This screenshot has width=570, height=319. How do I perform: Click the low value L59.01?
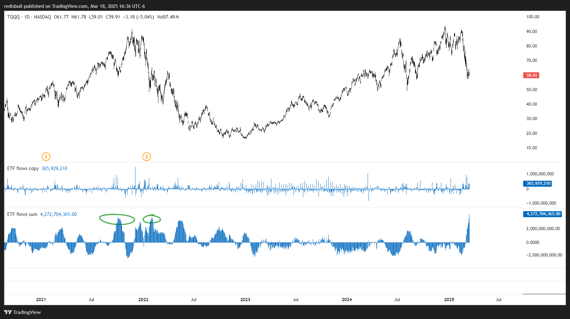[96, 17]
